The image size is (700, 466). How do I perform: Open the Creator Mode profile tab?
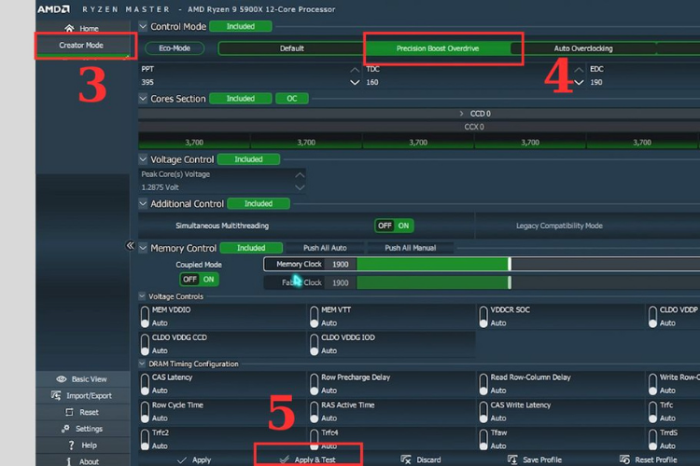coord(81,45)
